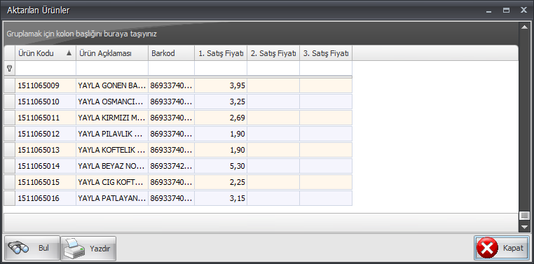Click the printer icon on Yazdır
This screenshot has height=264, width=534.
point(74,249)
